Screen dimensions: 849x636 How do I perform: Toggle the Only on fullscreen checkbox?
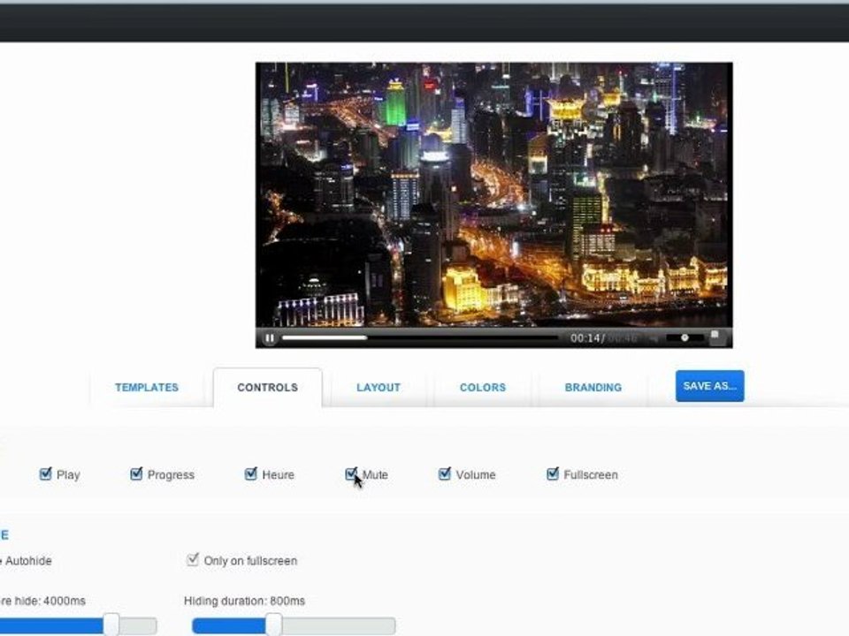tap(192, 560)
